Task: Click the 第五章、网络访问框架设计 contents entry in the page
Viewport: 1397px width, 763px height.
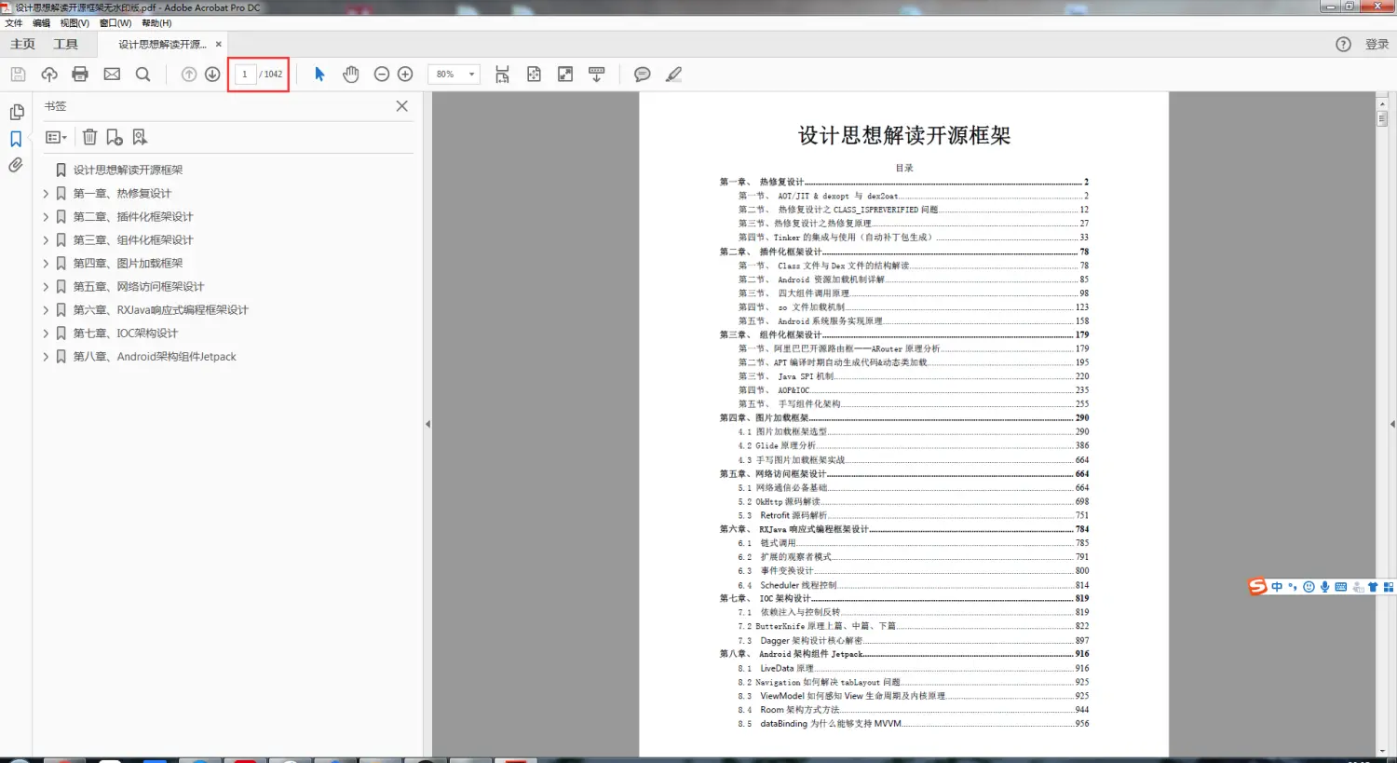Action: tap(903, 473)
